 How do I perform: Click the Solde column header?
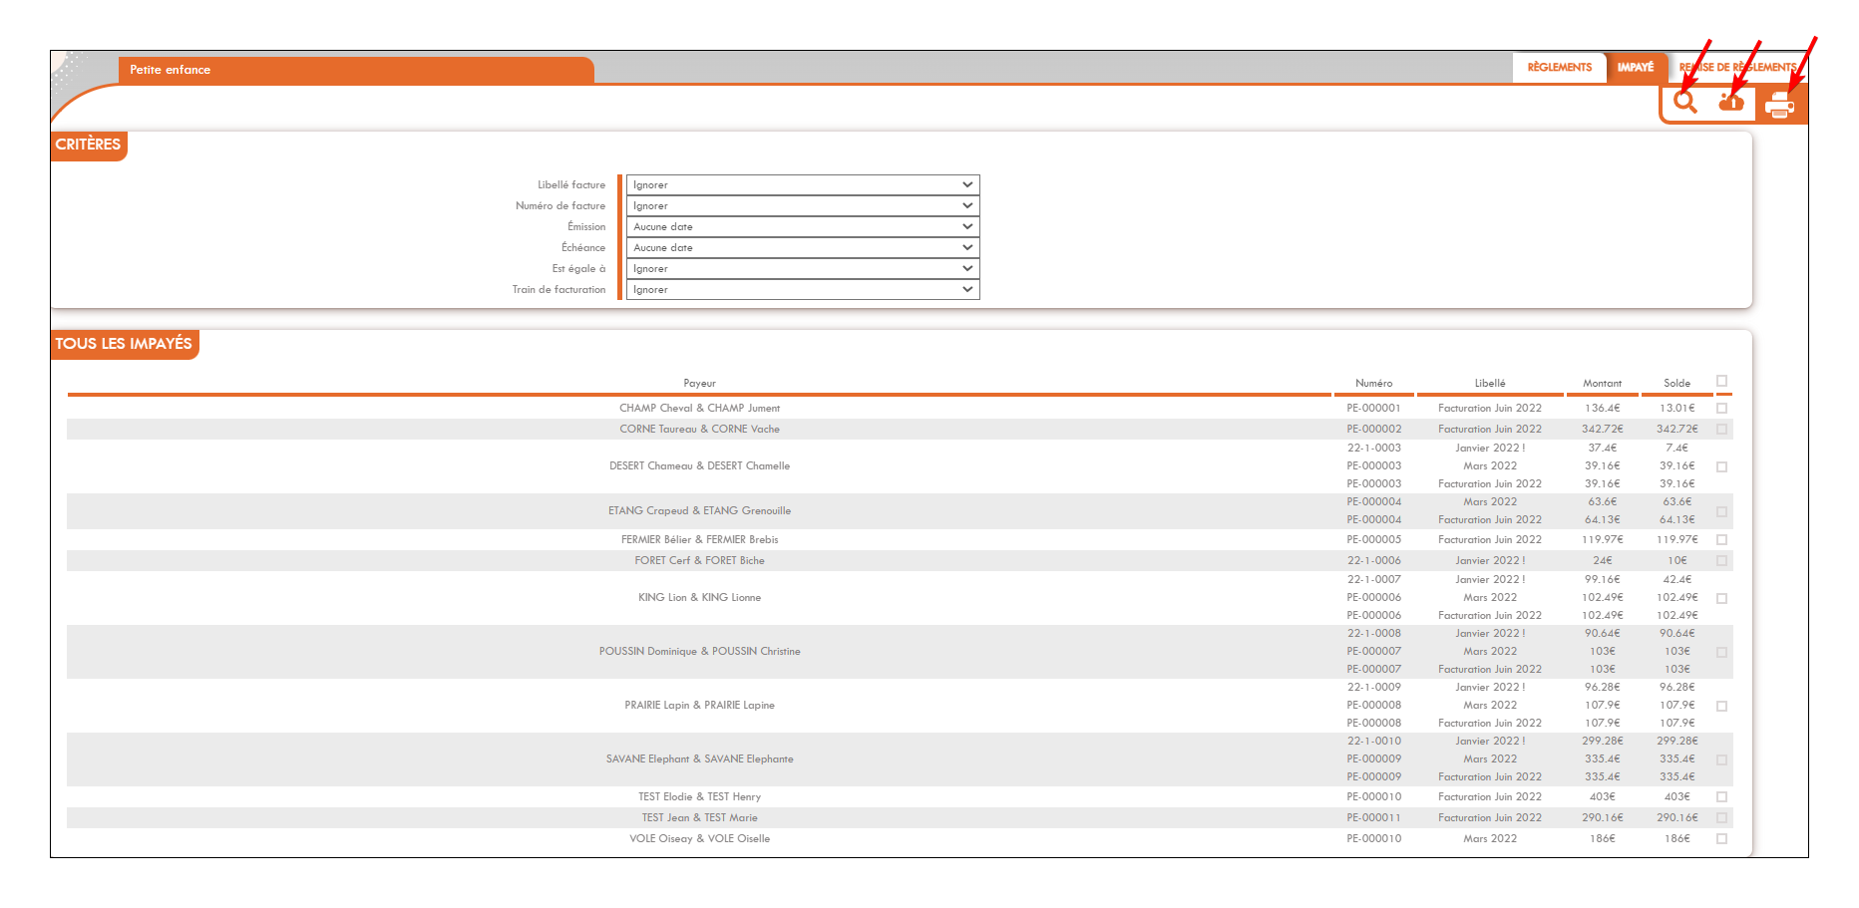[1676, 384]
